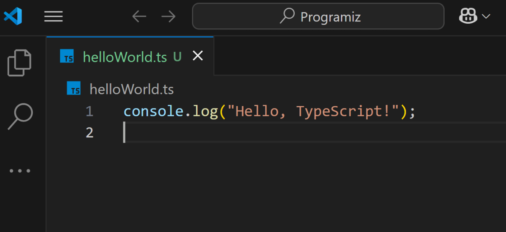506x232 pixels.
Task: Close the helloWorld.ts tab
Action: pos(198,56)
